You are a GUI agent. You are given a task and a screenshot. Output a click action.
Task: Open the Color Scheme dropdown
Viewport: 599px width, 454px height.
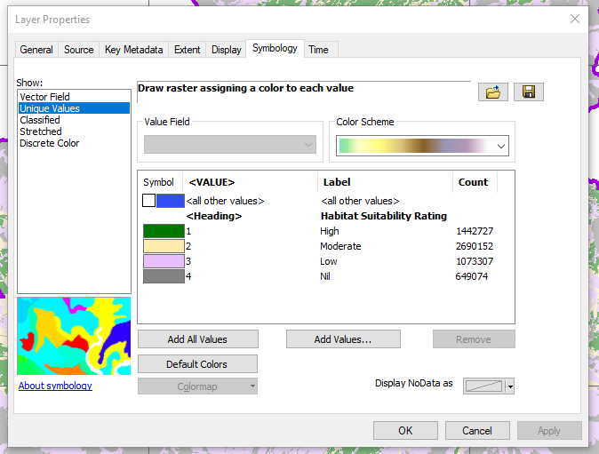pyautogui.click(x=422, y=146)
